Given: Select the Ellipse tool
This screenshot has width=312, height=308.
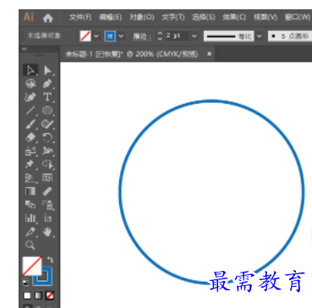Looking at the screenshot, I should pyautogui.click(x=47, y=111).
